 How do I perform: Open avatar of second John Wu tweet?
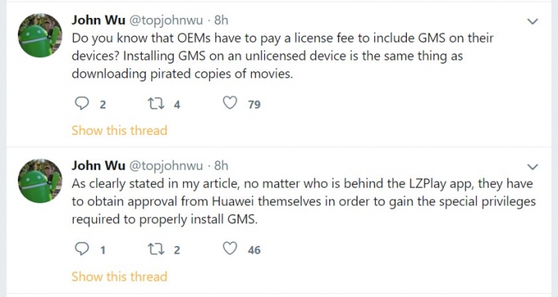[x=40, y=181]
